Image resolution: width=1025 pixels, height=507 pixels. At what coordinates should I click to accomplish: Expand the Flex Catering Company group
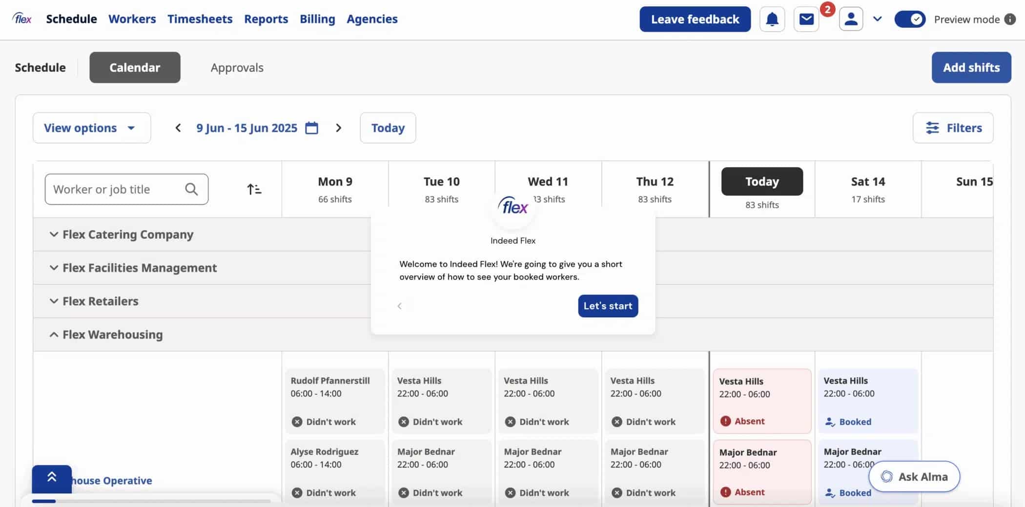54,234
